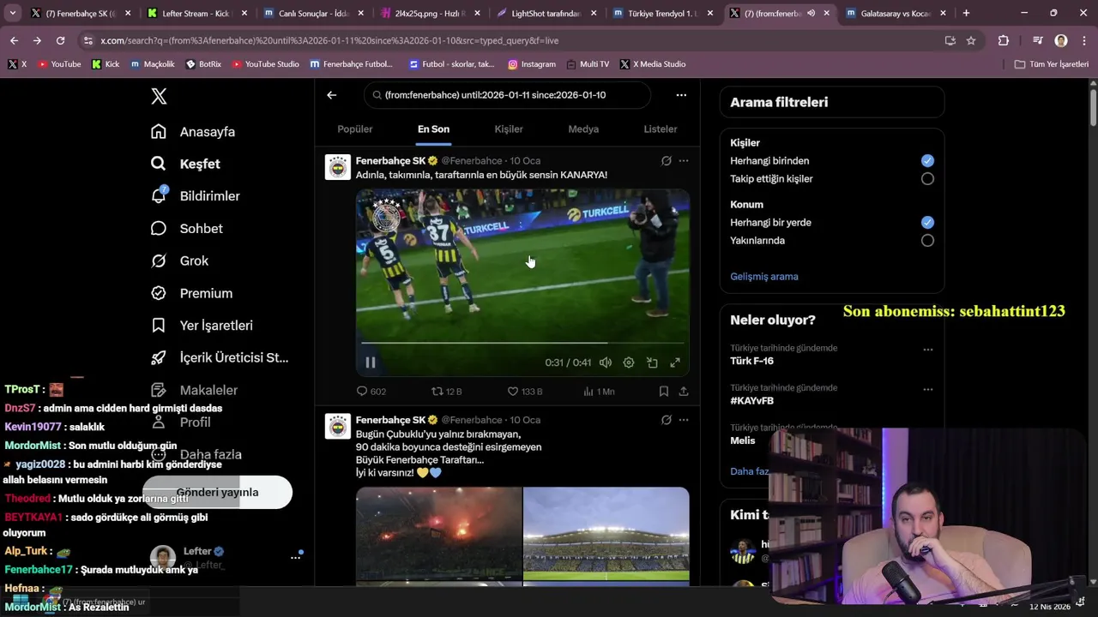The height and width of the screenshot is (617, 1098).
Task: Open Yer İşaretleri bookmarks
Action: tap(202, 326)
